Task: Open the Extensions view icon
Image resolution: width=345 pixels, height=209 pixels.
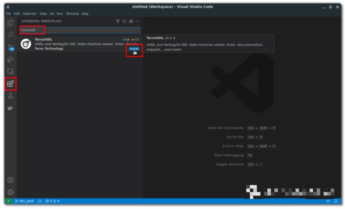Action: tap(11, 83)
